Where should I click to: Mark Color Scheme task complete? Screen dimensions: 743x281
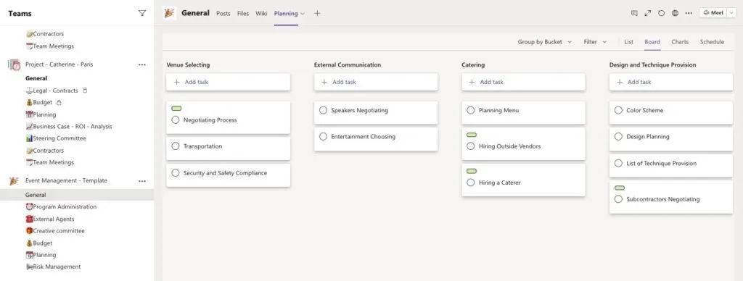618,110
